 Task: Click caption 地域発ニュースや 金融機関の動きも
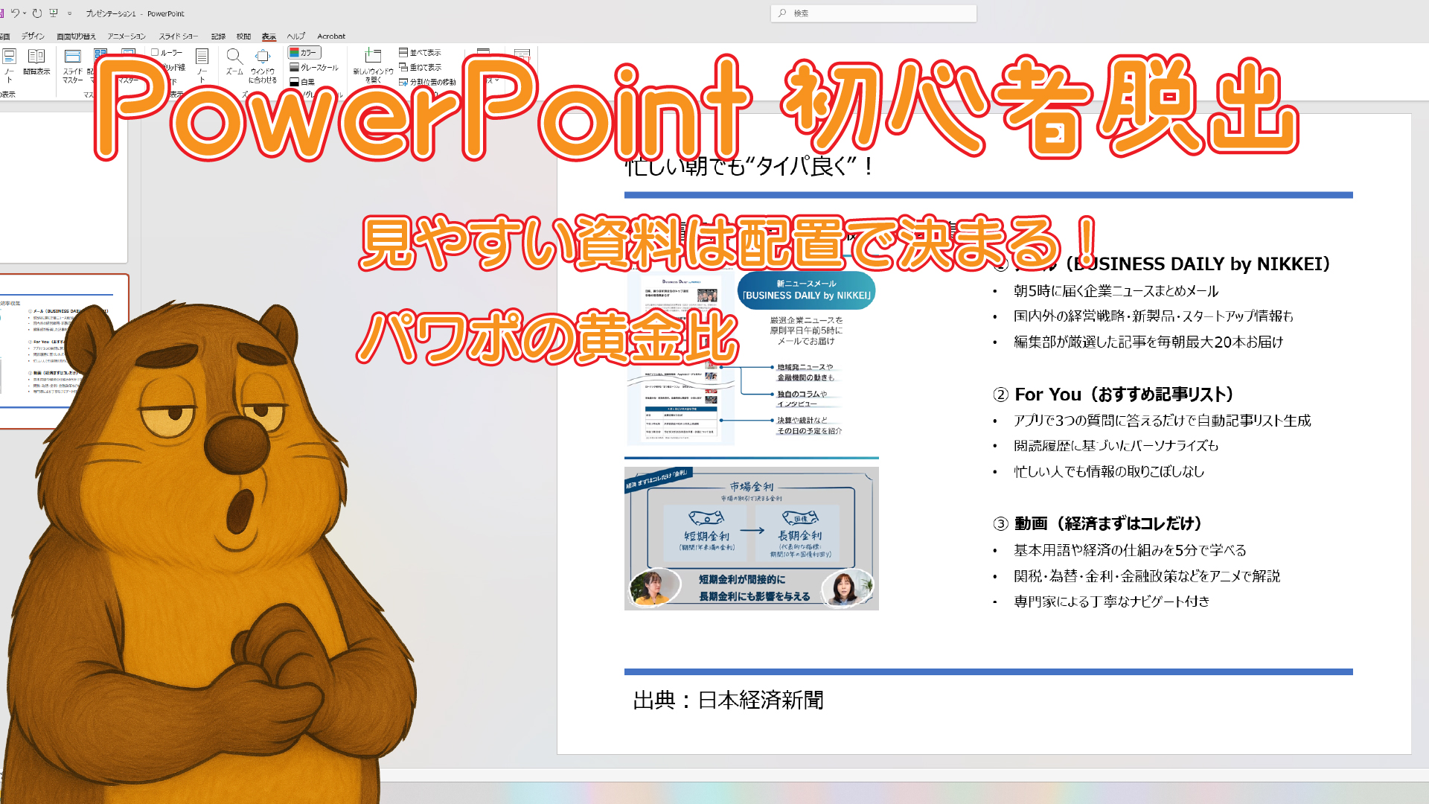click(806, 372)
